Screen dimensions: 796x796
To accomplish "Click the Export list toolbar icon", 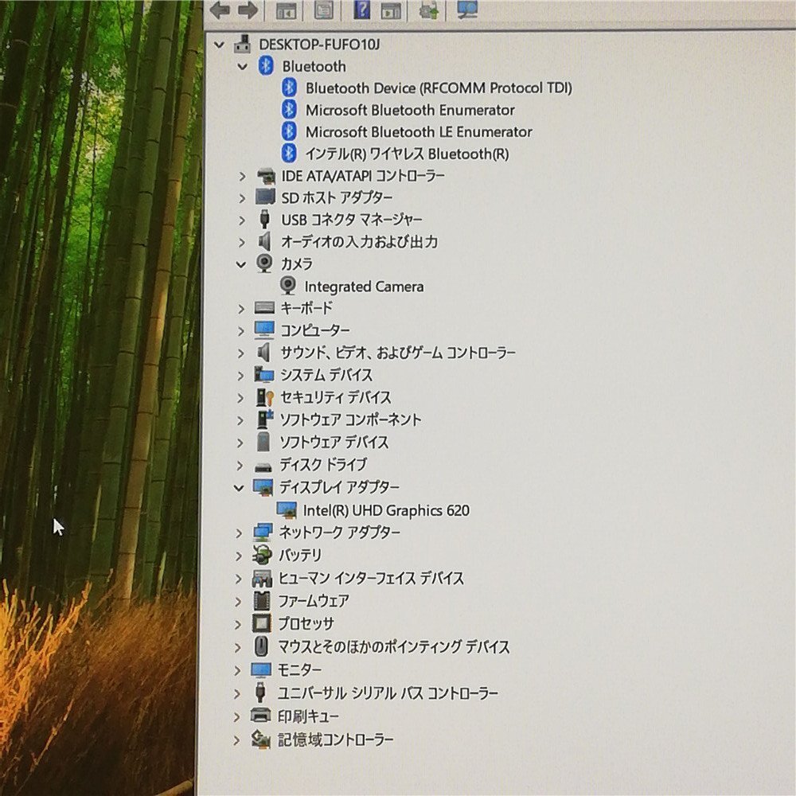I will [x=390, y=10].
